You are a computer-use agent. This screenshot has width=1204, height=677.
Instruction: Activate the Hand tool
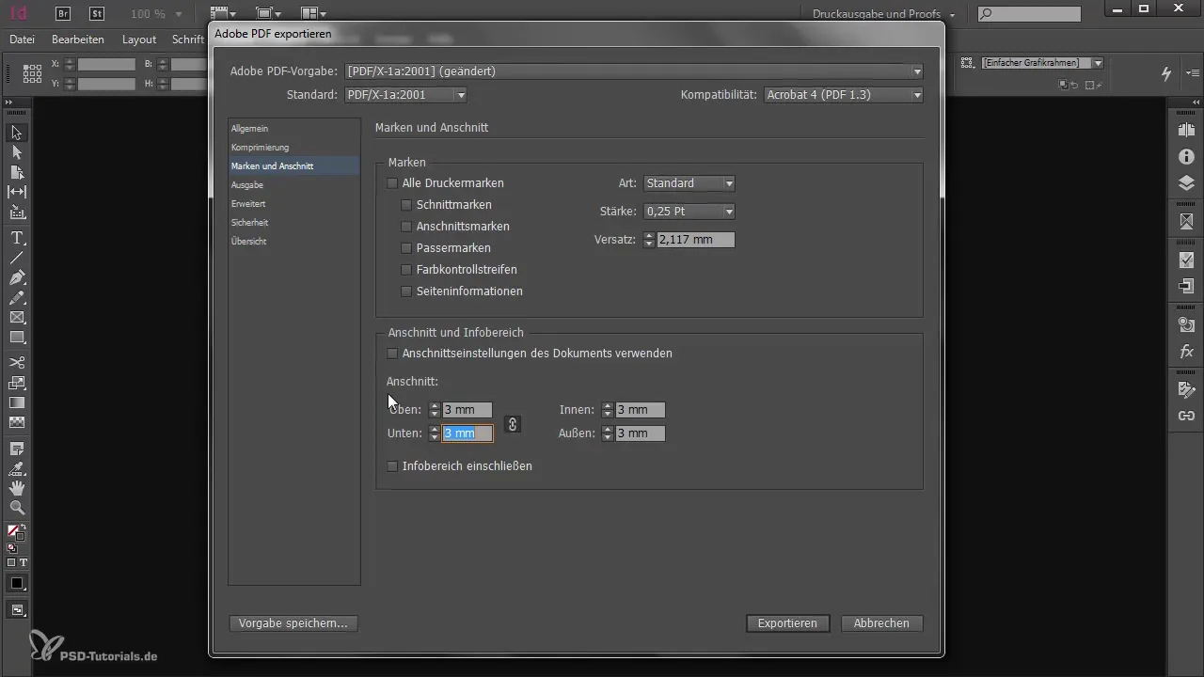[x=17, y=488]
